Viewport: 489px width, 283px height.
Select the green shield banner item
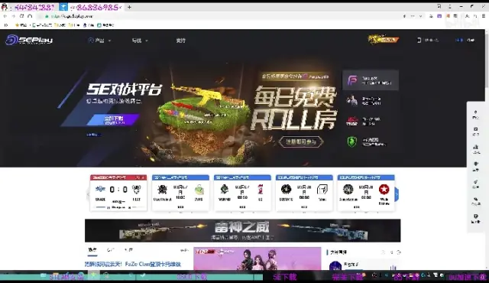[371, 142]
